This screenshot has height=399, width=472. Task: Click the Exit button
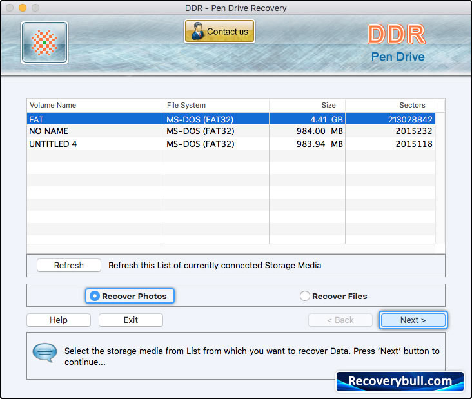[131, 320]
